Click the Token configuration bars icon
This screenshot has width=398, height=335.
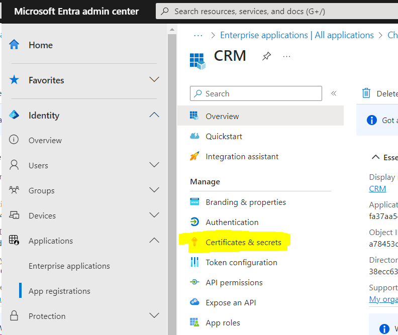pos(194,262)
